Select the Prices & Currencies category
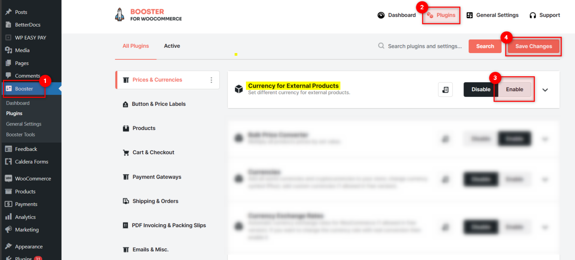Viewport: 575px width, 260px height. pos(167,80)
